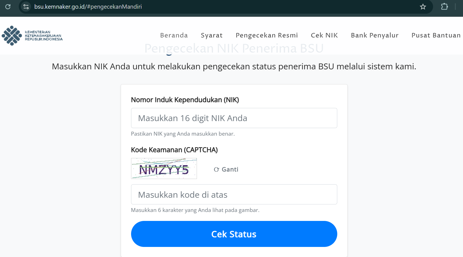Select the Cek NIK navigation item
The height and width of the screenshot is (257, 463).
(324, 35)
